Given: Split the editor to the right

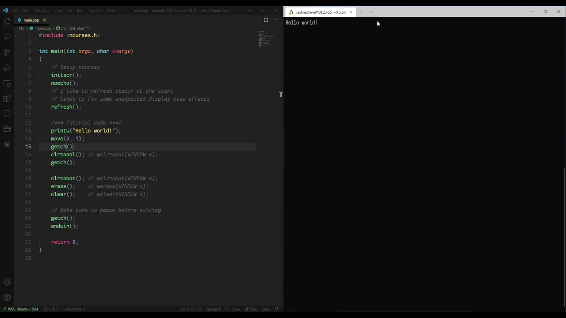Looking at the screenshot, I should pos(266,20).
